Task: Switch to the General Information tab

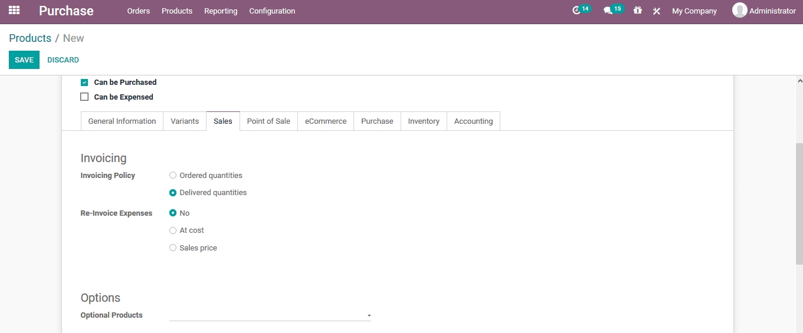Action: point(122,121)
